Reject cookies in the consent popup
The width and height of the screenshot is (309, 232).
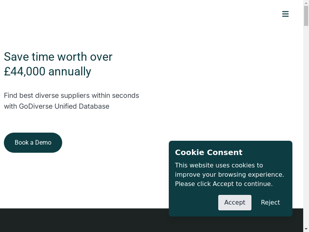click(x=270, y=203)
